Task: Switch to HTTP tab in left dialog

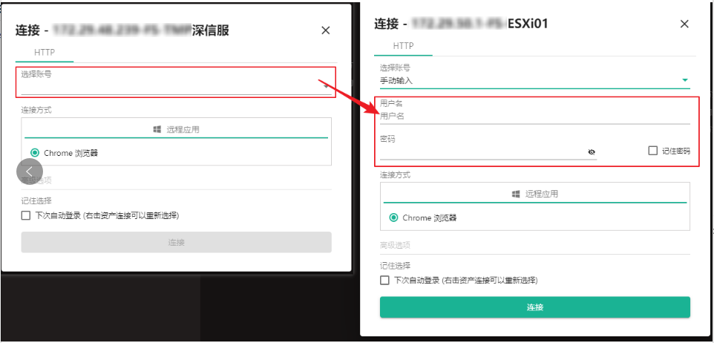Action: (x=45, y=53)
